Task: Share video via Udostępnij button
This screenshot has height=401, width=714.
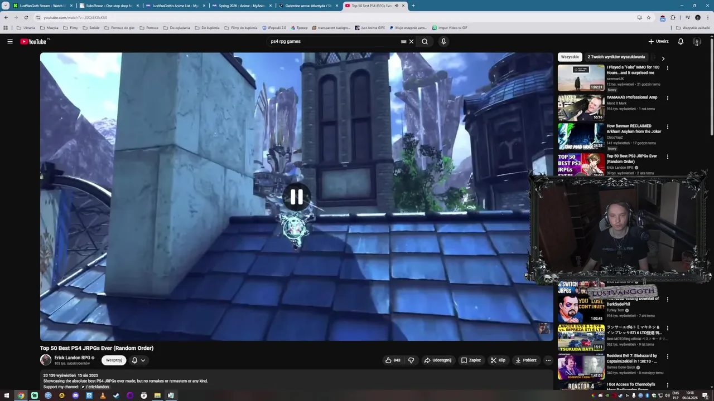Action: pos(437,360)
